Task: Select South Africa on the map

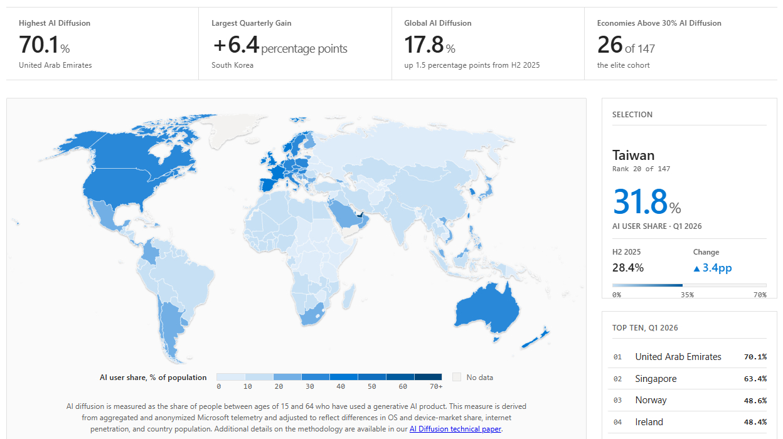Action: [x=312, y=314]
